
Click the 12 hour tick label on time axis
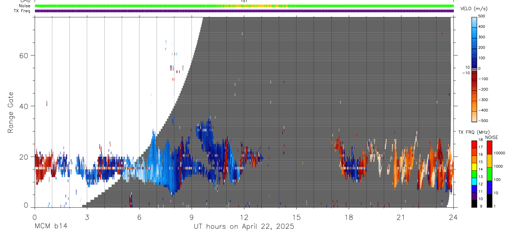pyautogui.click(x=244, y=218)
